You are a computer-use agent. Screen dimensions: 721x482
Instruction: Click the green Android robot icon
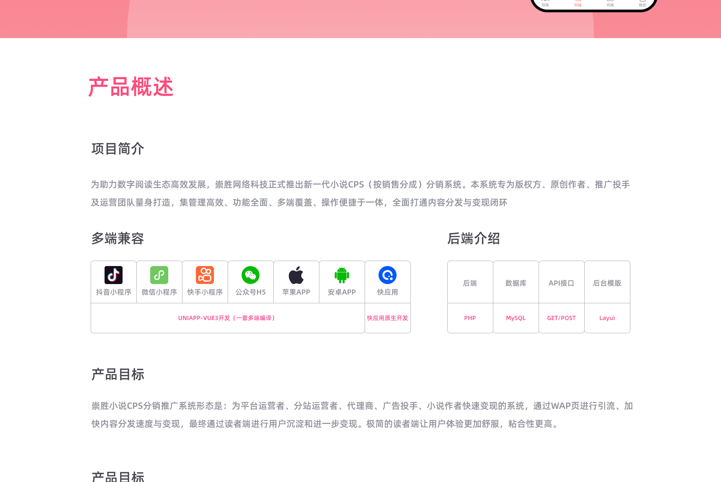pyautogui.click(x=342, y=275)
